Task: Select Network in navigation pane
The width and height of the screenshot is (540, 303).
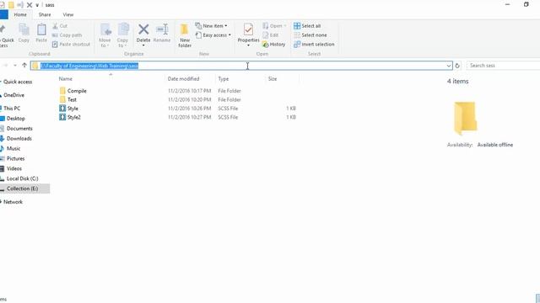Action: click(x=13, y=202)
